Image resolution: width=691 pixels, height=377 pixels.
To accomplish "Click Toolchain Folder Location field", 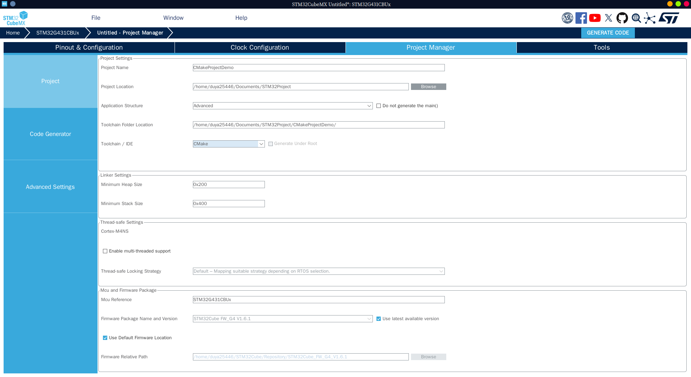I will click(x=319, y=125).
